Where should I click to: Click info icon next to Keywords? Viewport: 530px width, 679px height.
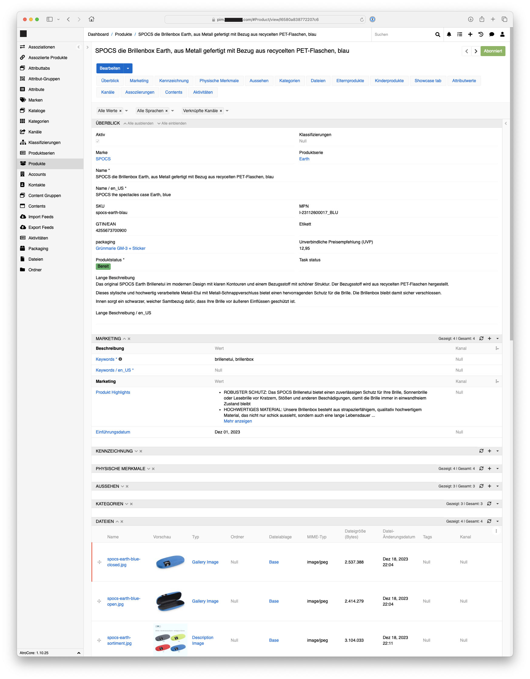pyautogui.click(x=120, y=359)
